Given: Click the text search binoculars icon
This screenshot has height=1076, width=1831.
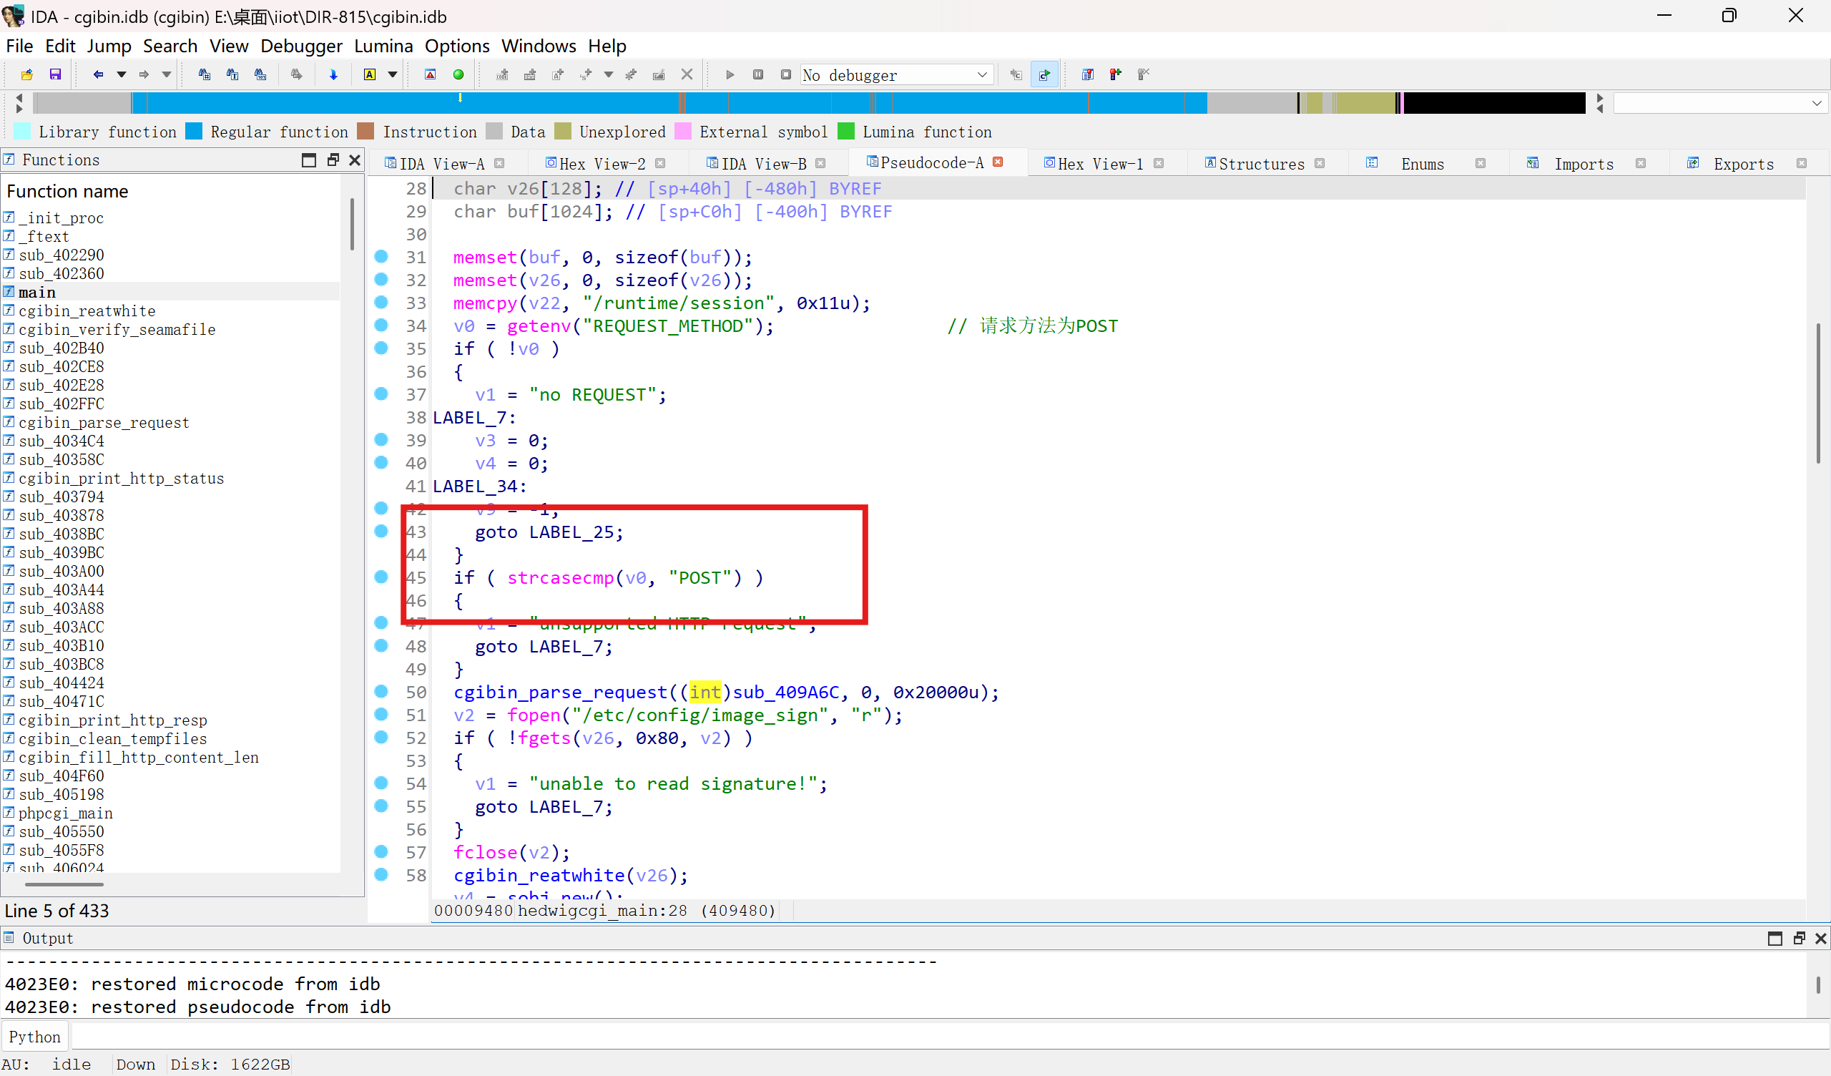Looking at the screenshot, I should 232,74.
